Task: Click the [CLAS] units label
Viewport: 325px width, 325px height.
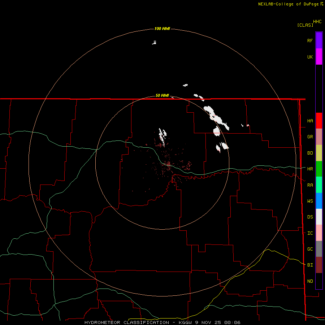Action: pyautogui.click(x=305, y=25)
